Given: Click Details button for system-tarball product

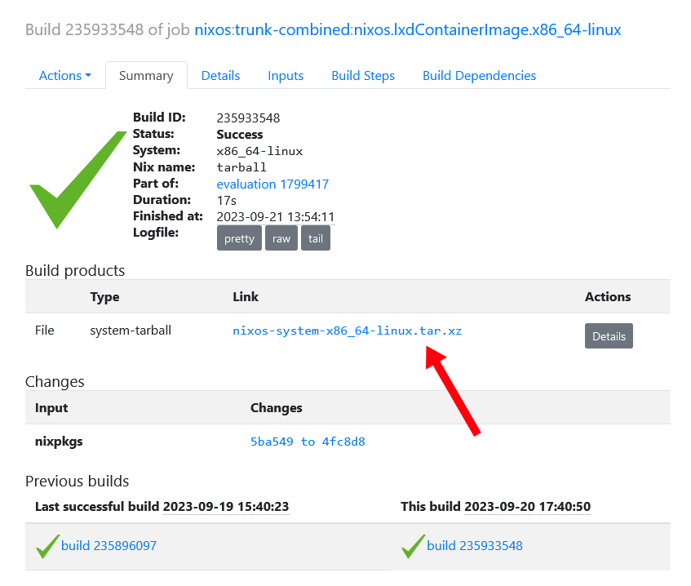Looking at the screenshot, I should tap(609, 336).
